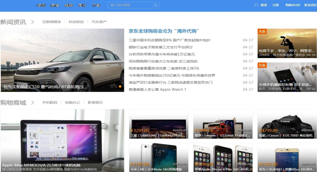Click the ¥2299.00 小米 price
Image resolution: width=317 pixels, height=172 pixels.
[x=140, y=164]
